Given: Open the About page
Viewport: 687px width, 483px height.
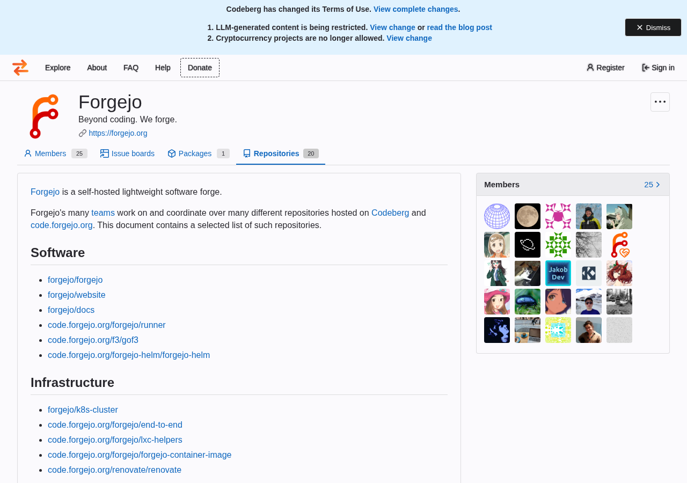Looking at the screenshot, I should click(97, 68).
